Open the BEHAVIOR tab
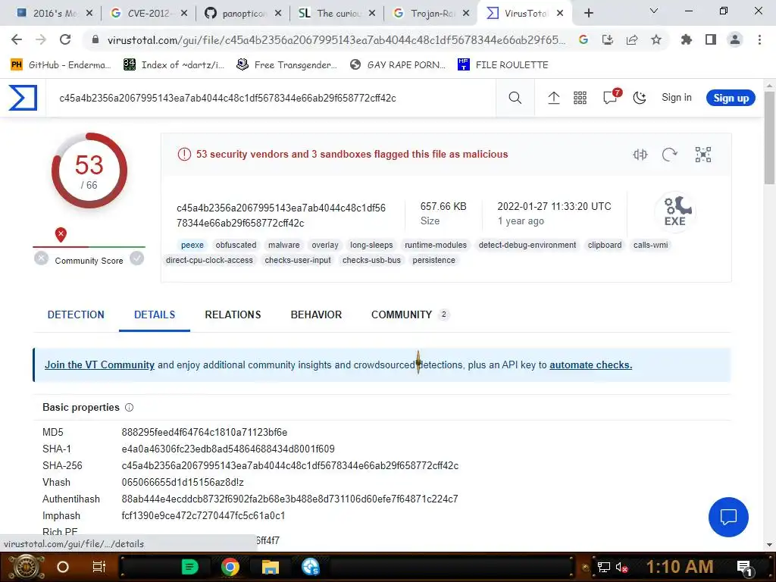Viewport: 776px width, 582px height. coord(316,314)
